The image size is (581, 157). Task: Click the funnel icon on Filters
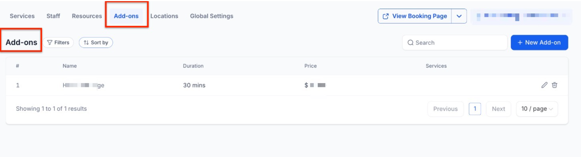click(x=50, y=43)
